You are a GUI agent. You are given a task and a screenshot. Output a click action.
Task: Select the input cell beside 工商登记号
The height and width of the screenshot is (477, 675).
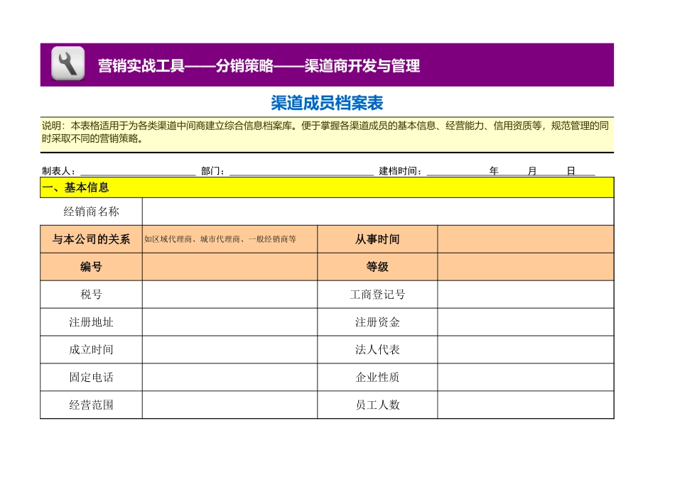pyautogui.click(x=525, y=295)
